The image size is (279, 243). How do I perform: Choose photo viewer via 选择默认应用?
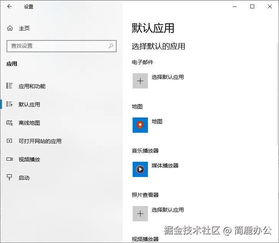click(x=168, y=210)
